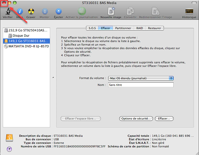
Task: Click the Éjecter toolbar icon
Action: click(59, 11)
